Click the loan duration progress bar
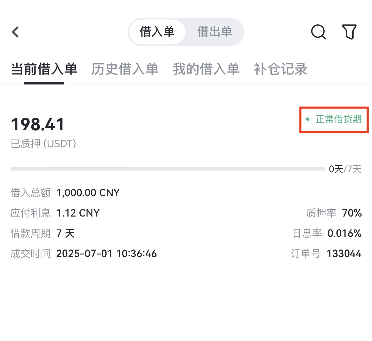This screenshot has height=341, width=372. (168, 169)
